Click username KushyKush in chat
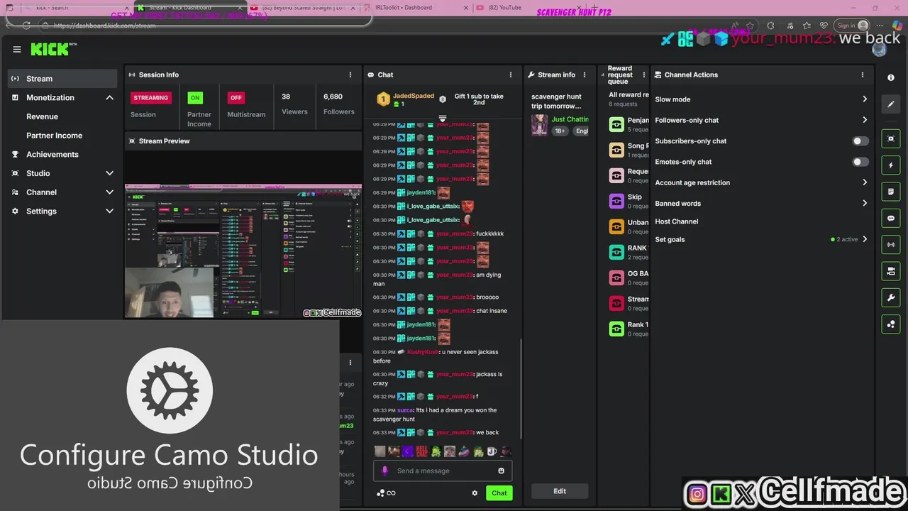This screenshot has height=511, width=908. pos(422,352)
